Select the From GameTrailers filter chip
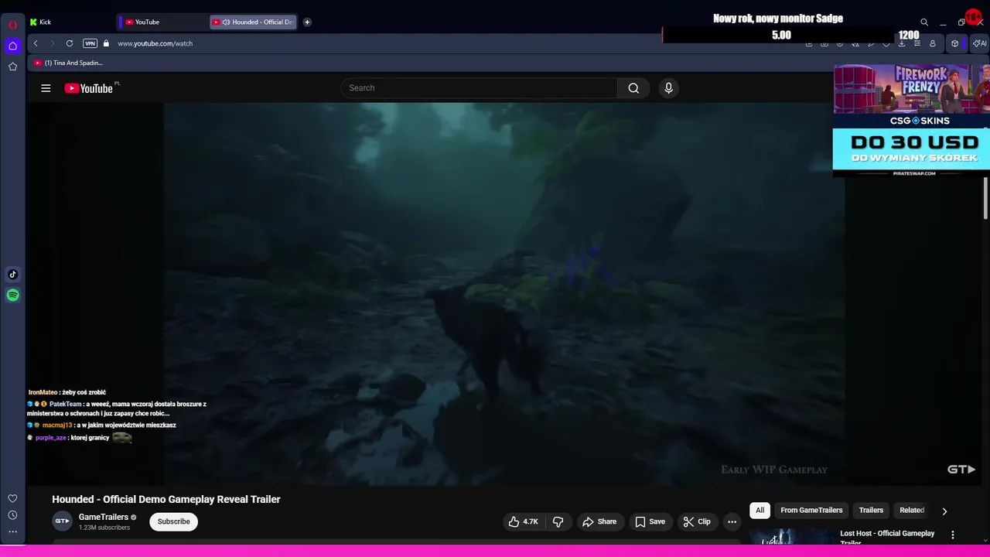 click(811, 511)
